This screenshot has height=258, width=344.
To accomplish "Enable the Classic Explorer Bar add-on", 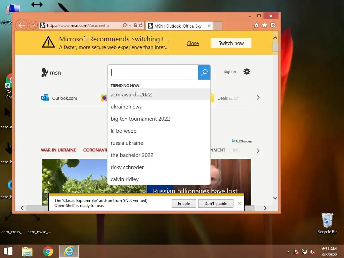I will pyautogui.click(x=184, y=203).
